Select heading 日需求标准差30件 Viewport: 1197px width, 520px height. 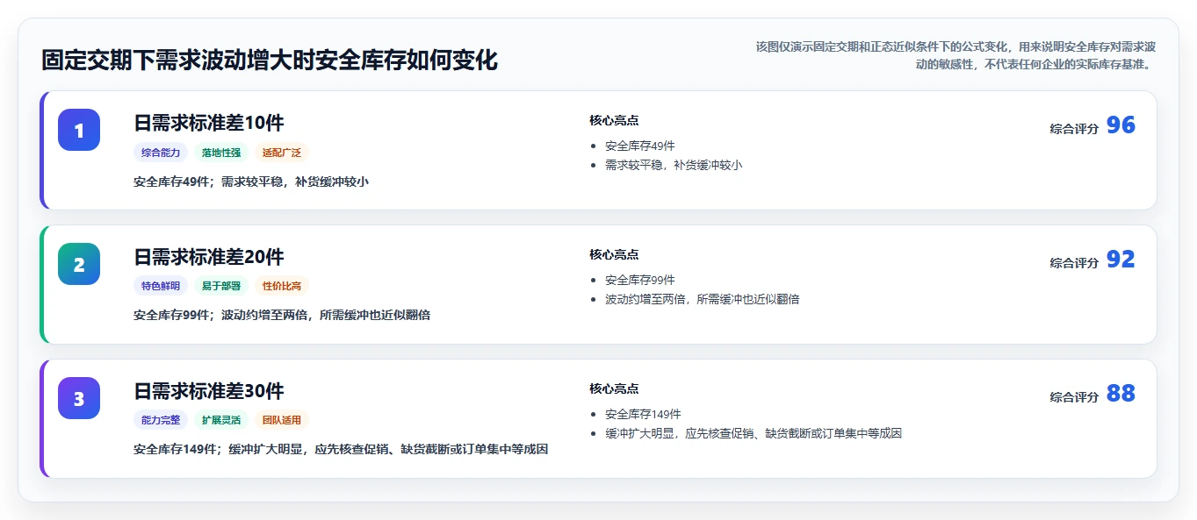(x=209, y=391)
